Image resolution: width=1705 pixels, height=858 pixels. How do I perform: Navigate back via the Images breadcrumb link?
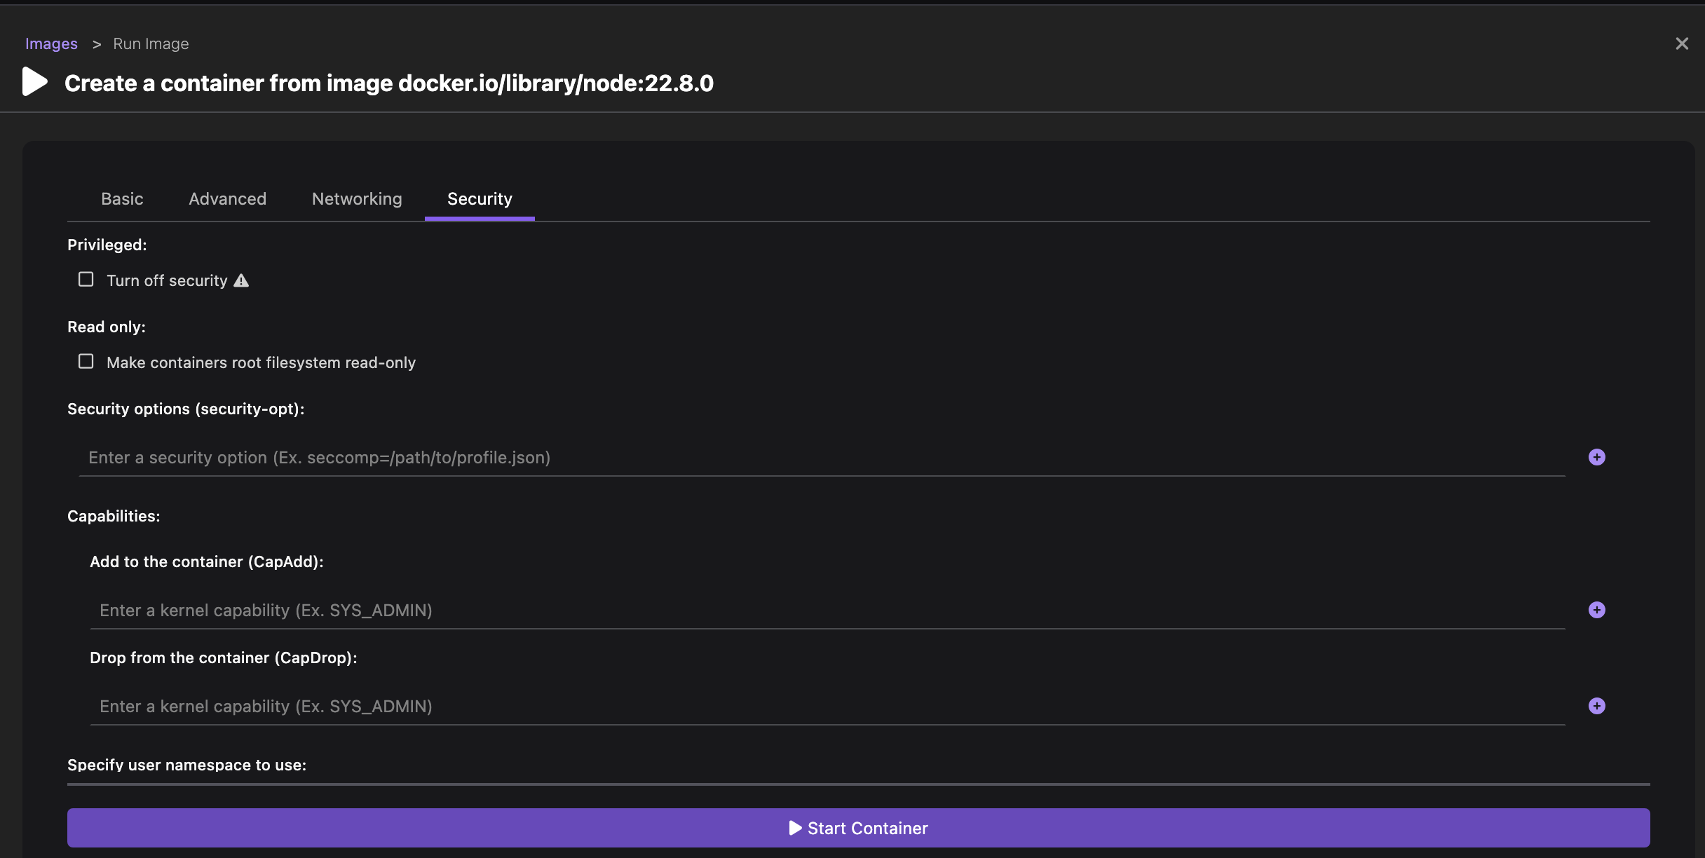pos(51,43)
